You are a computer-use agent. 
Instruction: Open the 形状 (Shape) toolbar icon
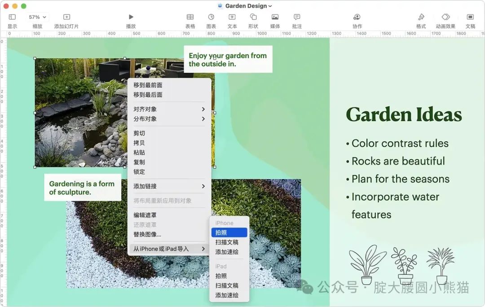click(253, 17)
